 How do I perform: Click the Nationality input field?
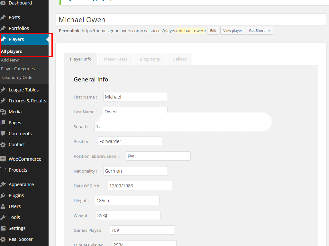click(135, 171)
